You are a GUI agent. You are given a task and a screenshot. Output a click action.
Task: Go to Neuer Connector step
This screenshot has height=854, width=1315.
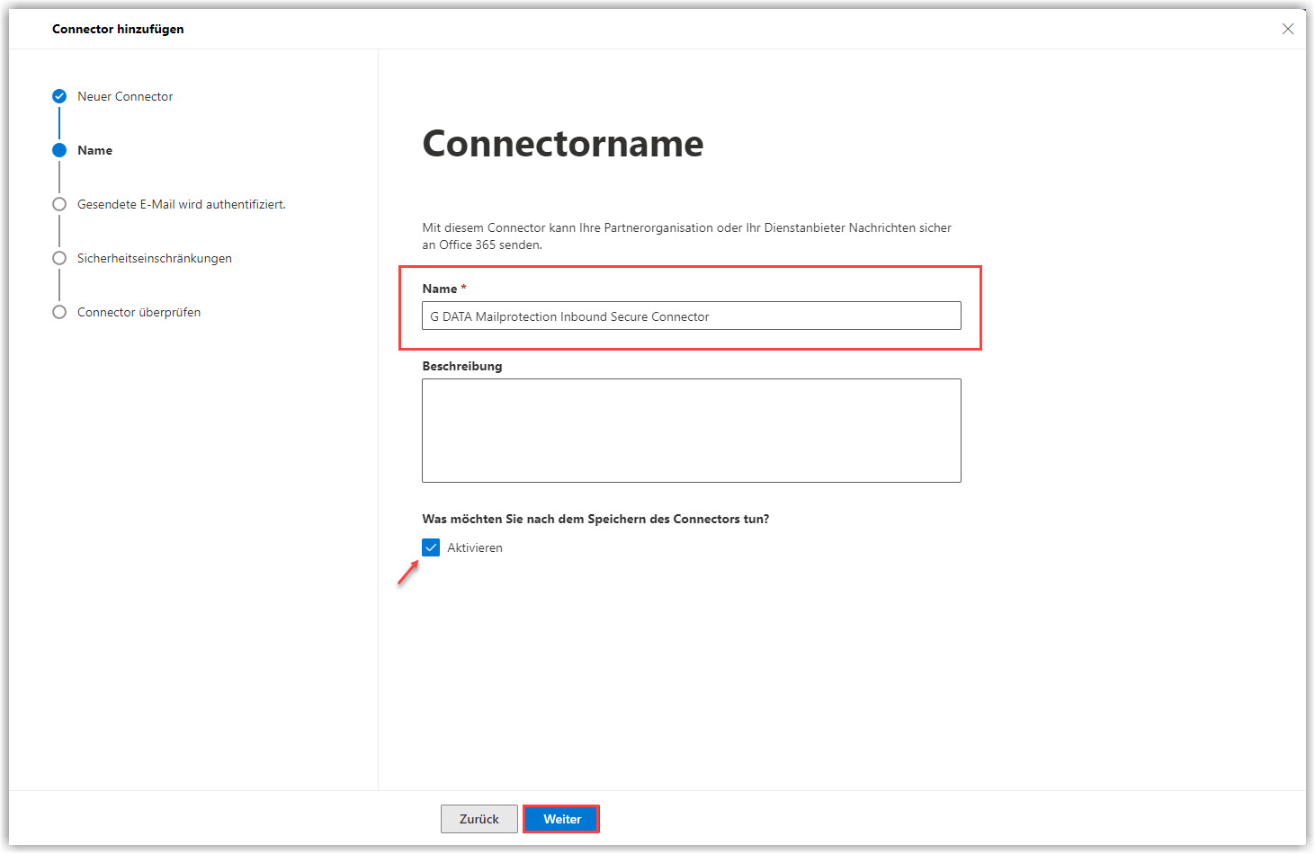coord(125,96)
